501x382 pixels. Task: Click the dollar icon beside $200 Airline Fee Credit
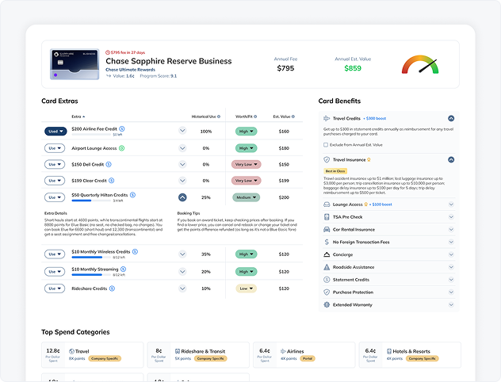coord(122,128)
